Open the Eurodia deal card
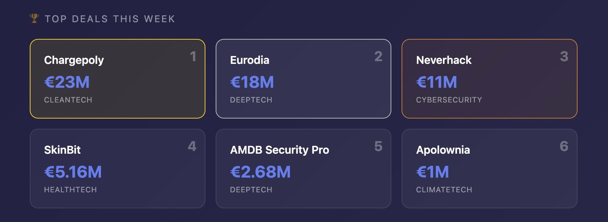Image resolution: width=608 pixels, height=222 pixels. point(303,79)
